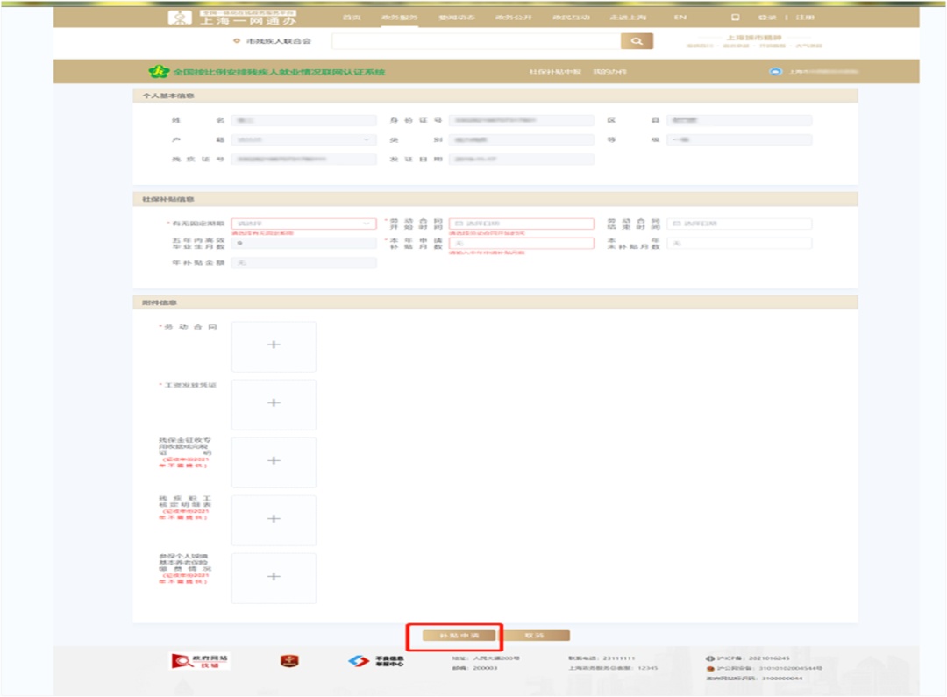Click the mobile device icon in header
Viewport: 947px width, 697px height.
click(x=735, y=18)
